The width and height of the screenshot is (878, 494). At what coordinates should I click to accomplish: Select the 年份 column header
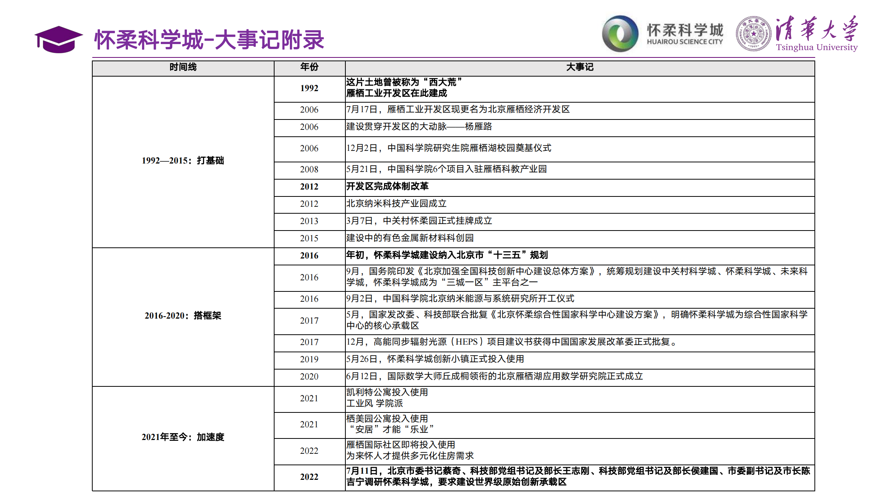coord(309,67)
